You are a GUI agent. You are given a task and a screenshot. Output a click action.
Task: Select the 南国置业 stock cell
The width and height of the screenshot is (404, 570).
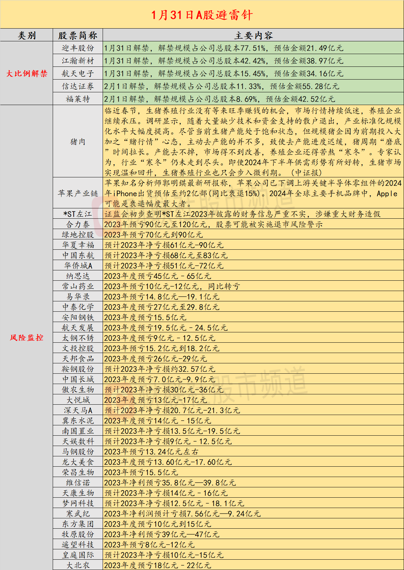(78, 431)
